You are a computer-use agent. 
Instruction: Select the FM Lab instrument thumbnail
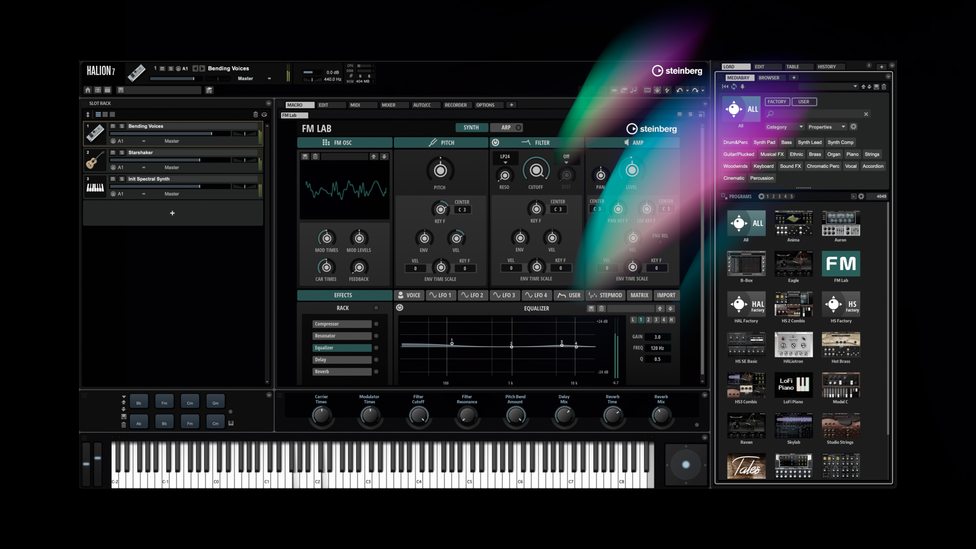840,264
